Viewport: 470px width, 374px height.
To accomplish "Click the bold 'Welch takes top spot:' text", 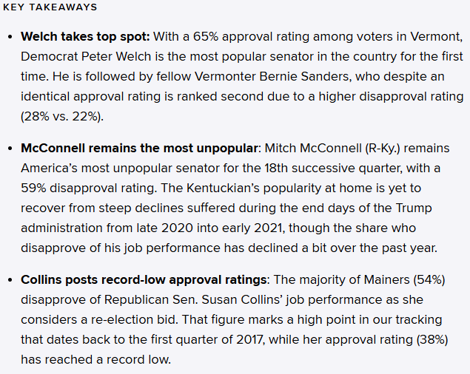I will pos(85,36).
